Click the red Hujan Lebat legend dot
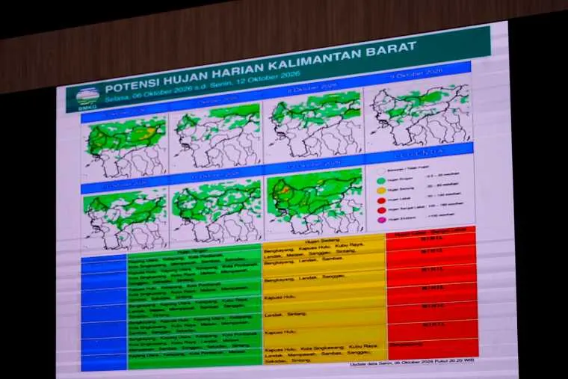 click(x=381, y=200)
